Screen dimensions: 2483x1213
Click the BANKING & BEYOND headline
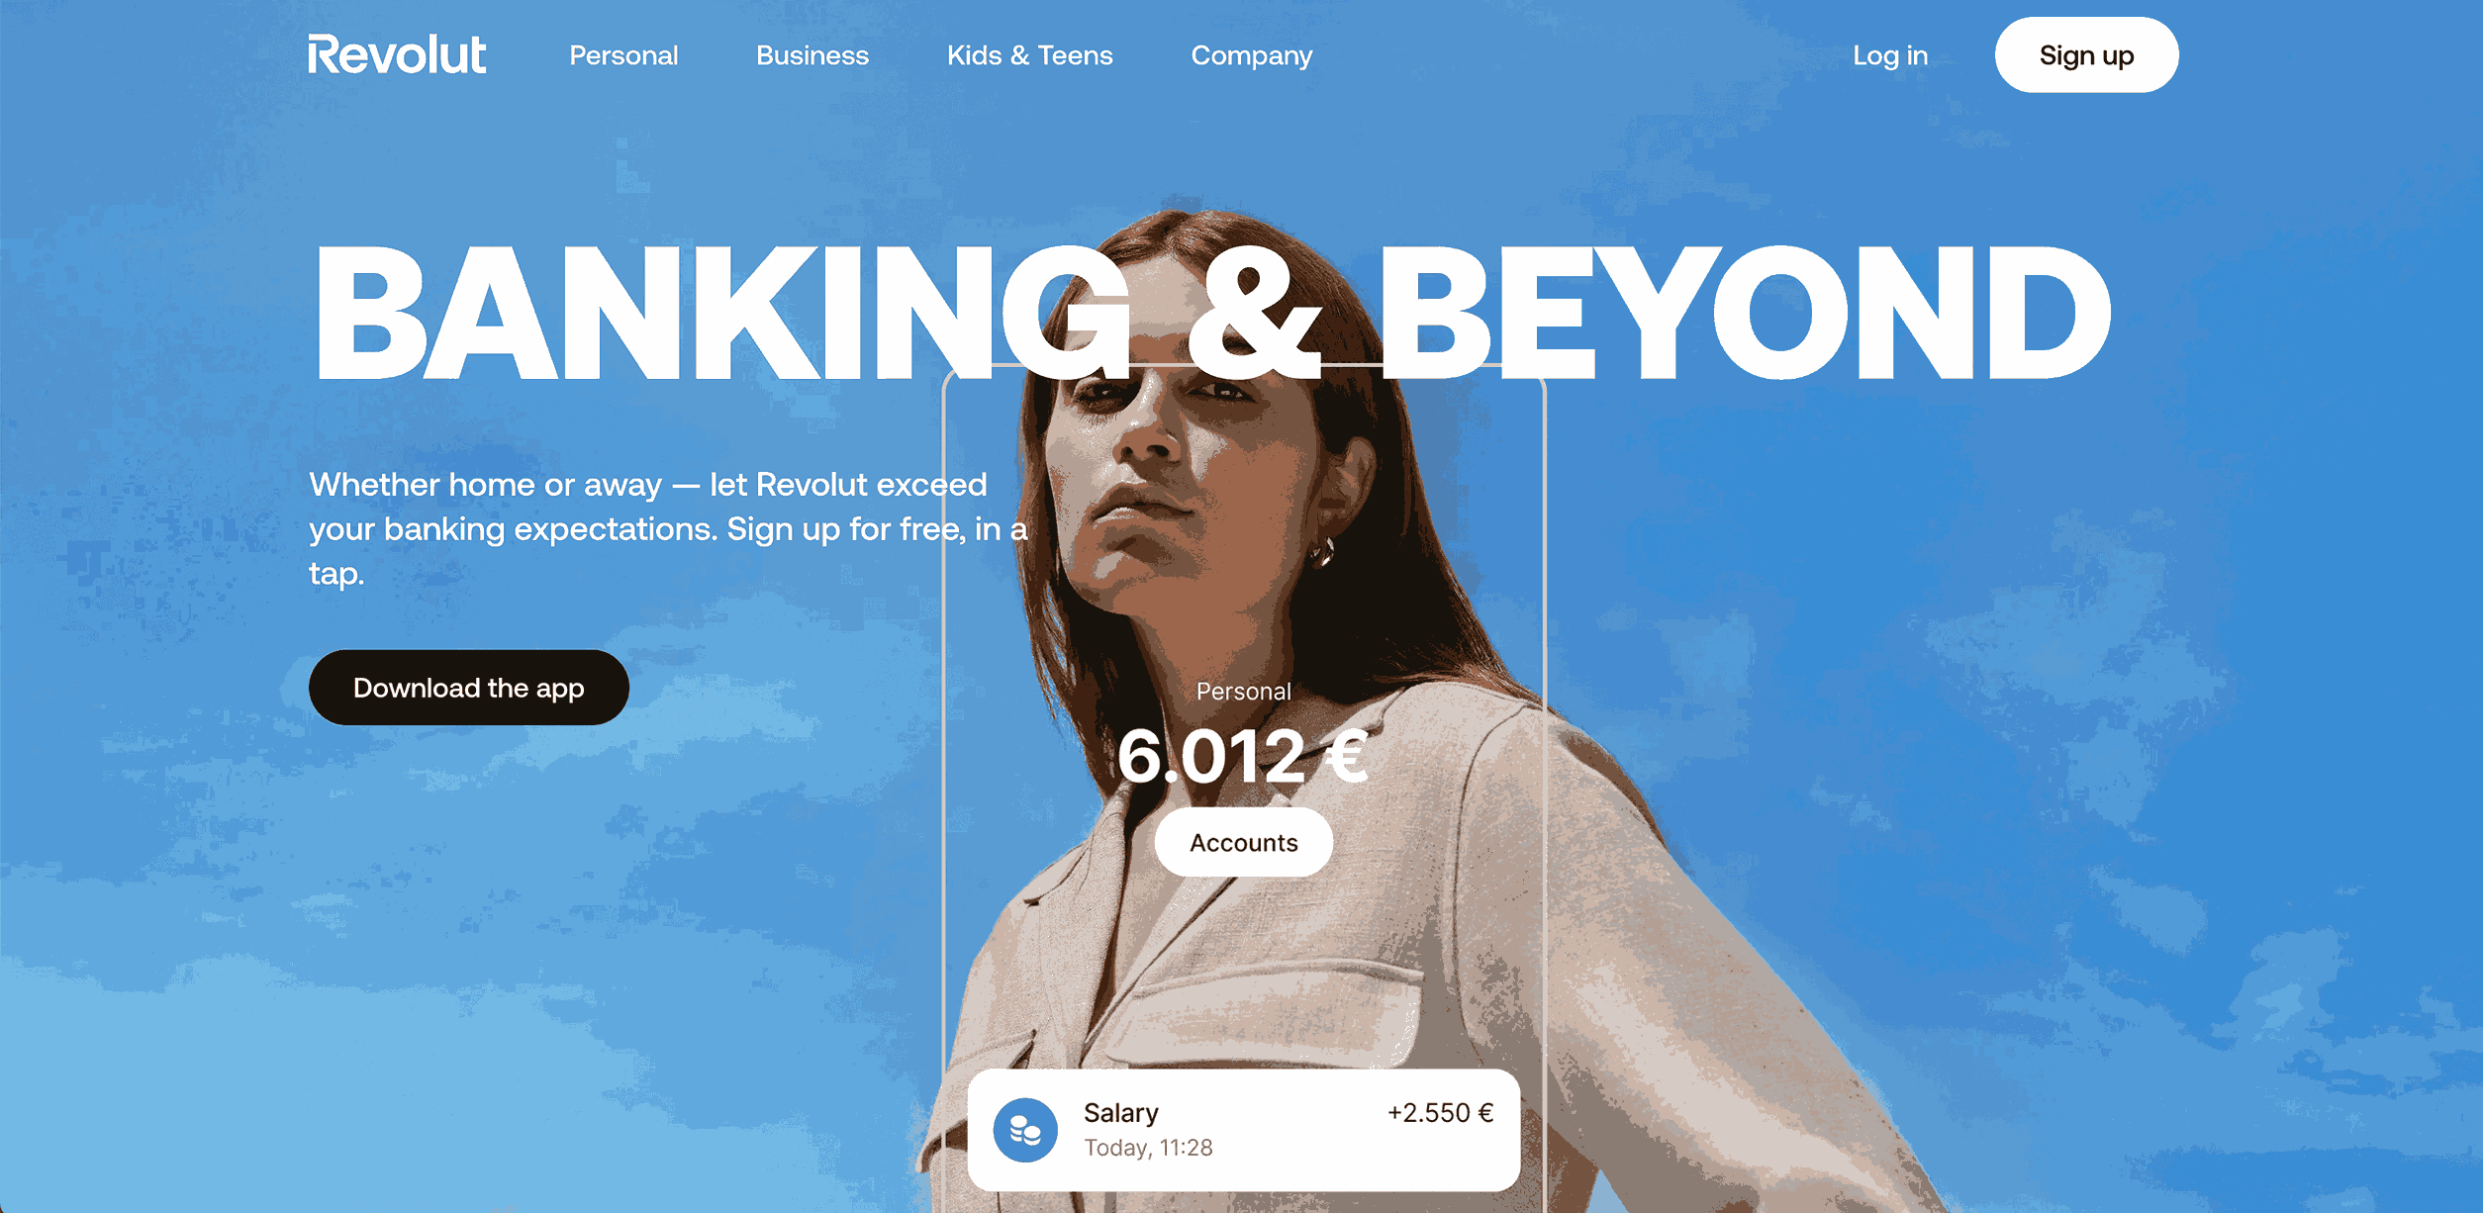(1212, 313)
